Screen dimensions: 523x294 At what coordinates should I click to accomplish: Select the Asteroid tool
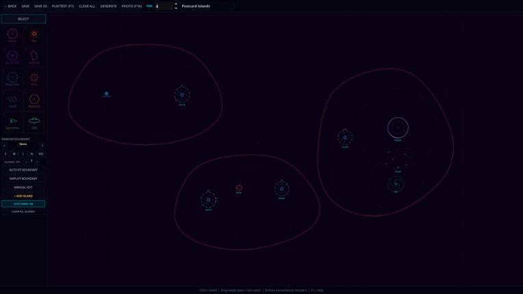(x=34, y=57)
